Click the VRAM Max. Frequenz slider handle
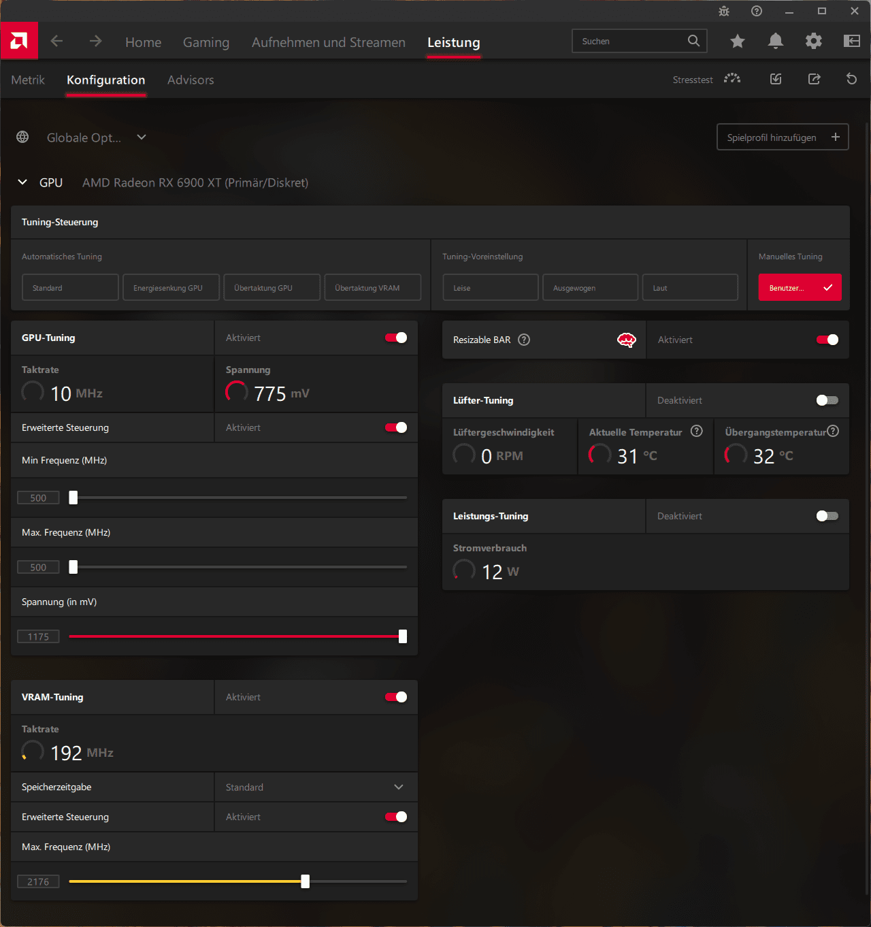 pyautogui.click(x=306, y=881)
